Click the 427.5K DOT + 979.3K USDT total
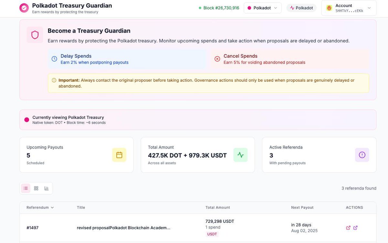The height and width of the screenshot is (243, 388). pos(188,155)
